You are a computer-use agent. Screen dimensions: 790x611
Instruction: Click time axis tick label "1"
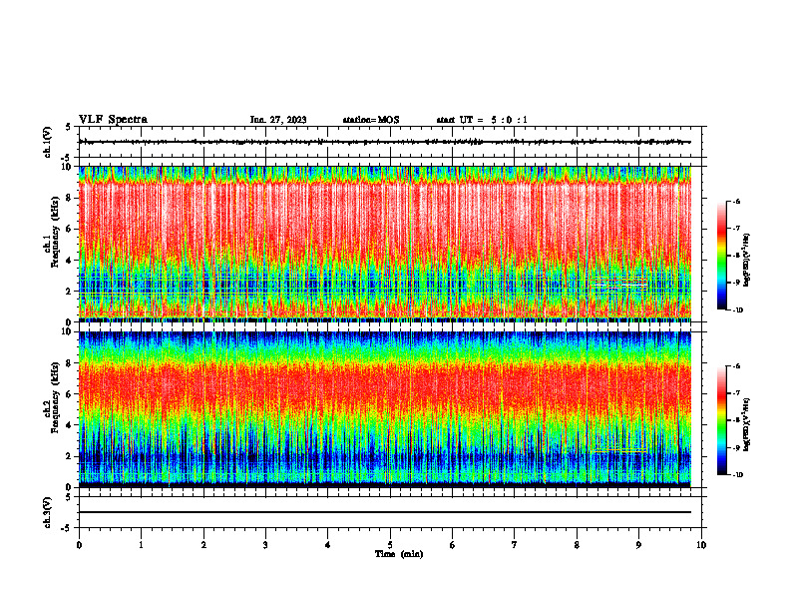(141, 545)
